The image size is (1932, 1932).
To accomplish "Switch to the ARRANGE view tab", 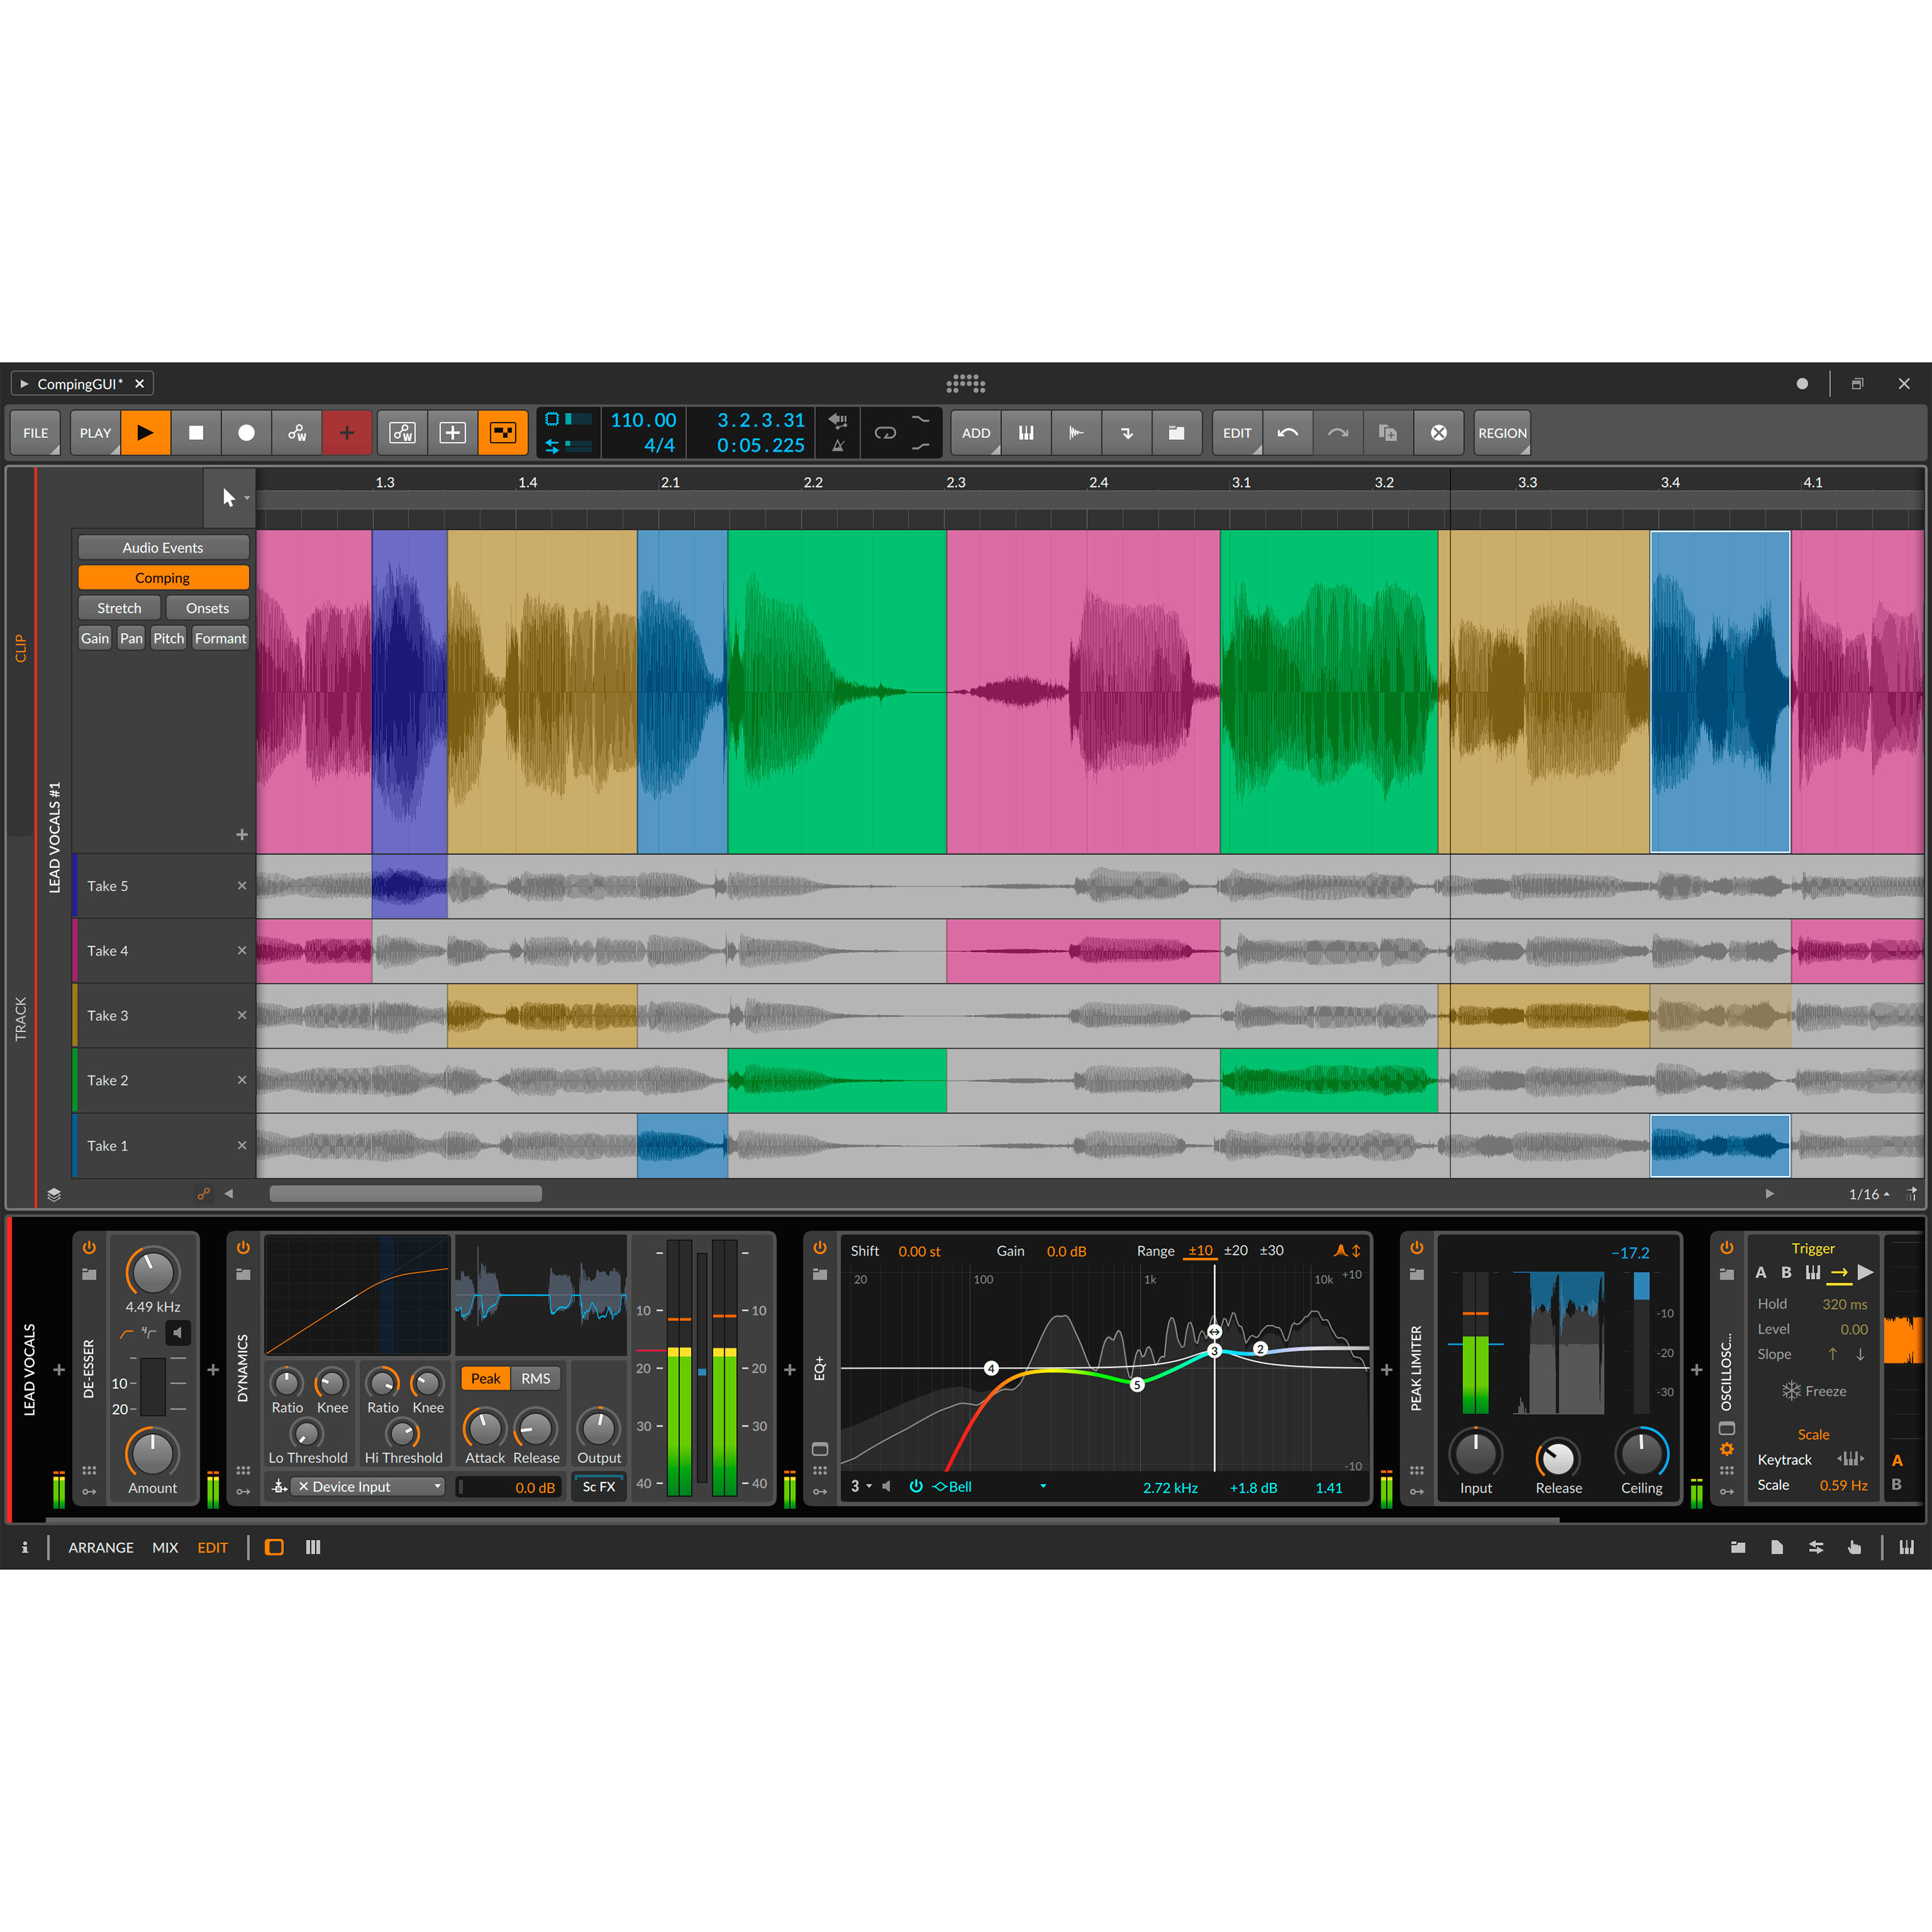I will 100,1547.
